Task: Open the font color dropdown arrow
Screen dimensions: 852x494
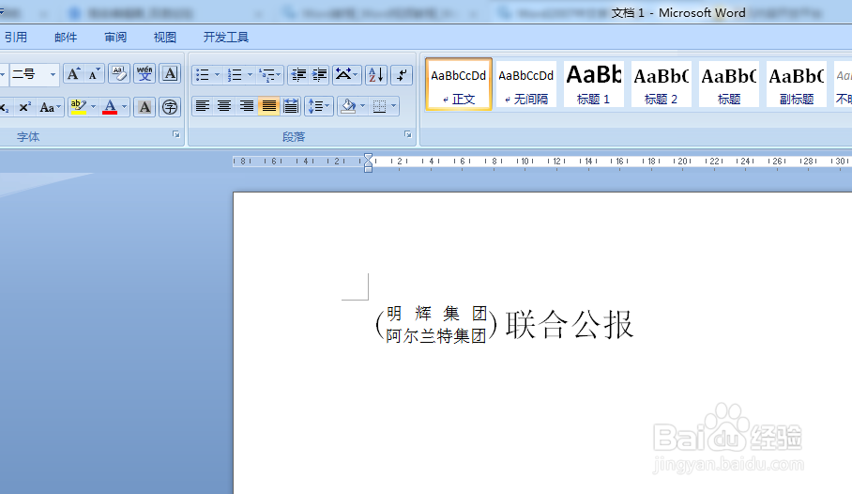Action: (125, 107)
